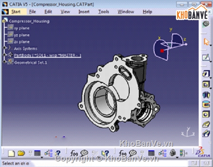The width and height of the screenshot is (213, 167).
Task: Open the View menu
Action: [65, 12]
